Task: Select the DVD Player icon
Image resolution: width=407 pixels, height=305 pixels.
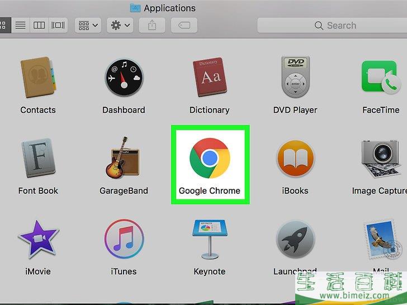Action: [x=295, y=77]
